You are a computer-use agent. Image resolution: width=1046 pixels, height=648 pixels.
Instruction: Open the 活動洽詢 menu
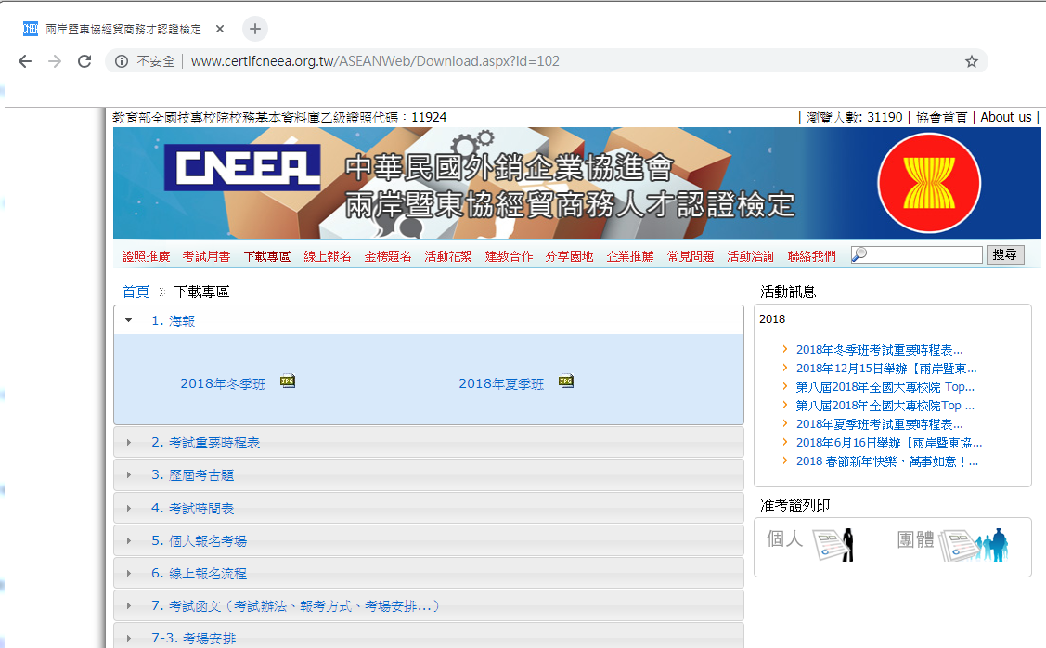pyautogui.click(x=751, y=256)
